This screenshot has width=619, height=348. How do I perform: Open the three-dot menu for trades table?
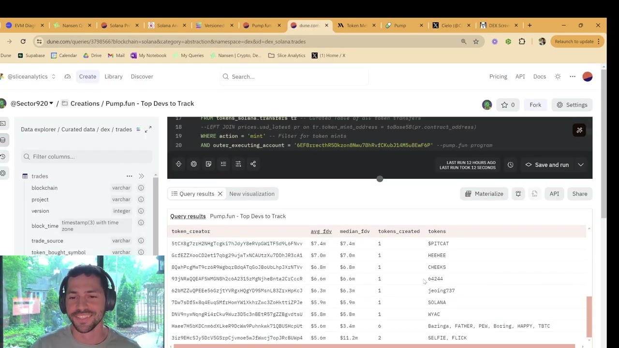click(x=129, y=176)
